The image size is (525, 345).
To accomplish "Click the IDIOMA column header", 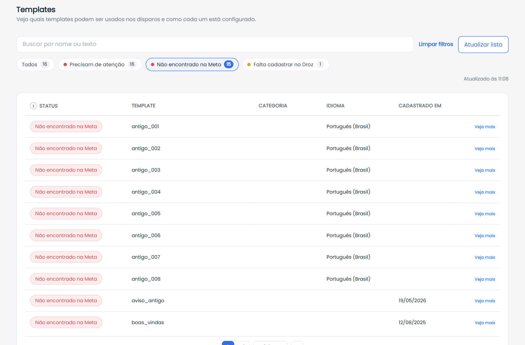I will 335,106.
